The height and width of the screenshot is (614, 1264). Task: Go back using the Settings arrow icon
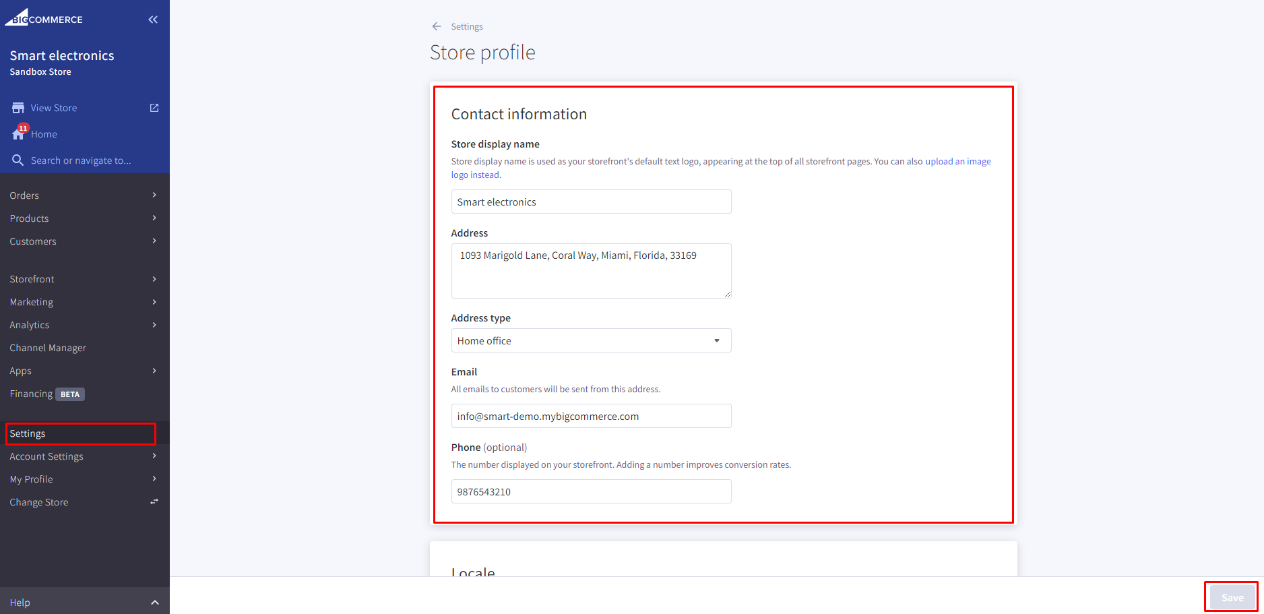[x=437, y=26]
